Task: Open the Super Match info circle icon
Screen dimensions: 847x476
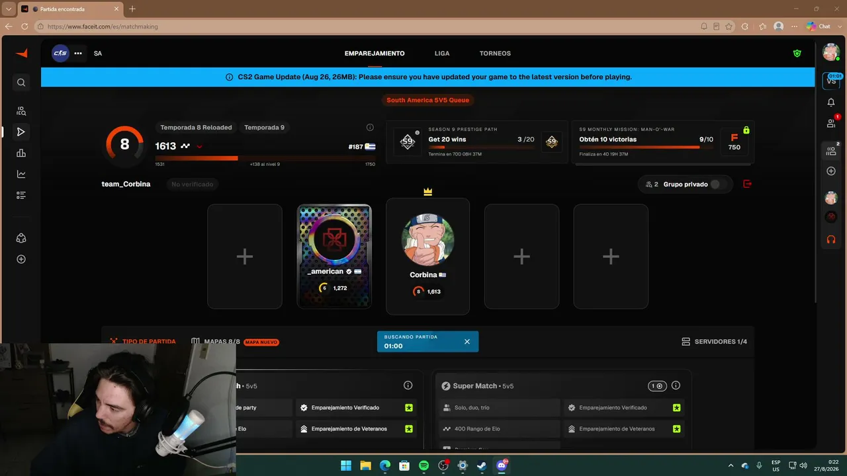Action: click(676, 386)
